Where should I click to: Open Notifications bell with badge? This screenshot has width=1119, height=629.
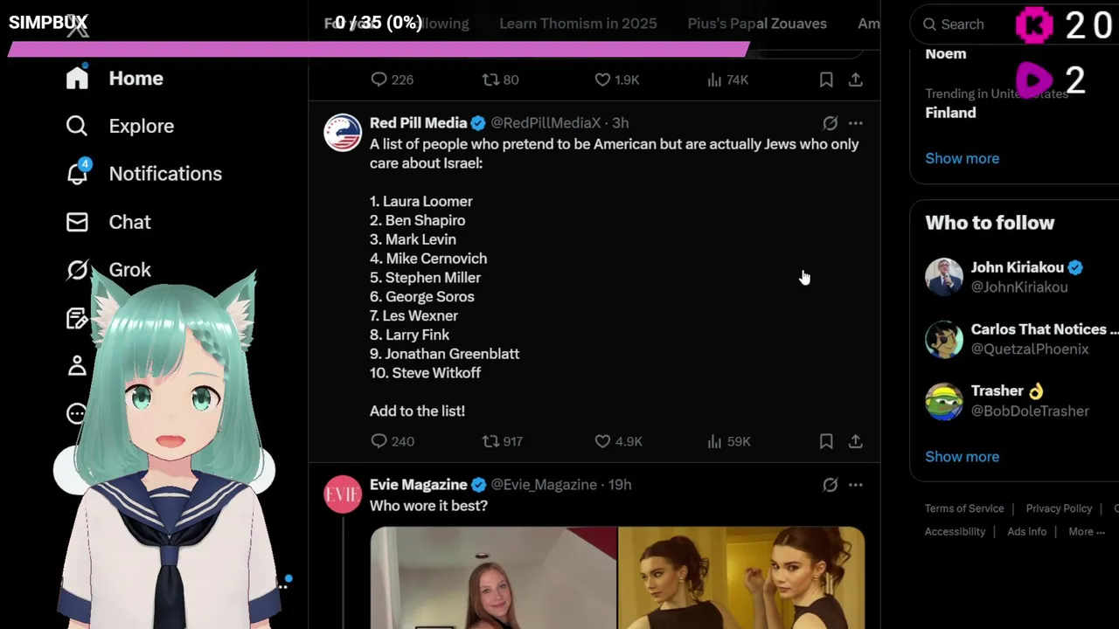[x=77, y=173]
